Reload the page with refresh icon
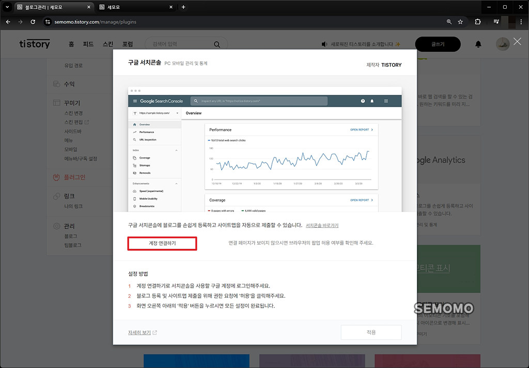 click(x=33, y=22)
